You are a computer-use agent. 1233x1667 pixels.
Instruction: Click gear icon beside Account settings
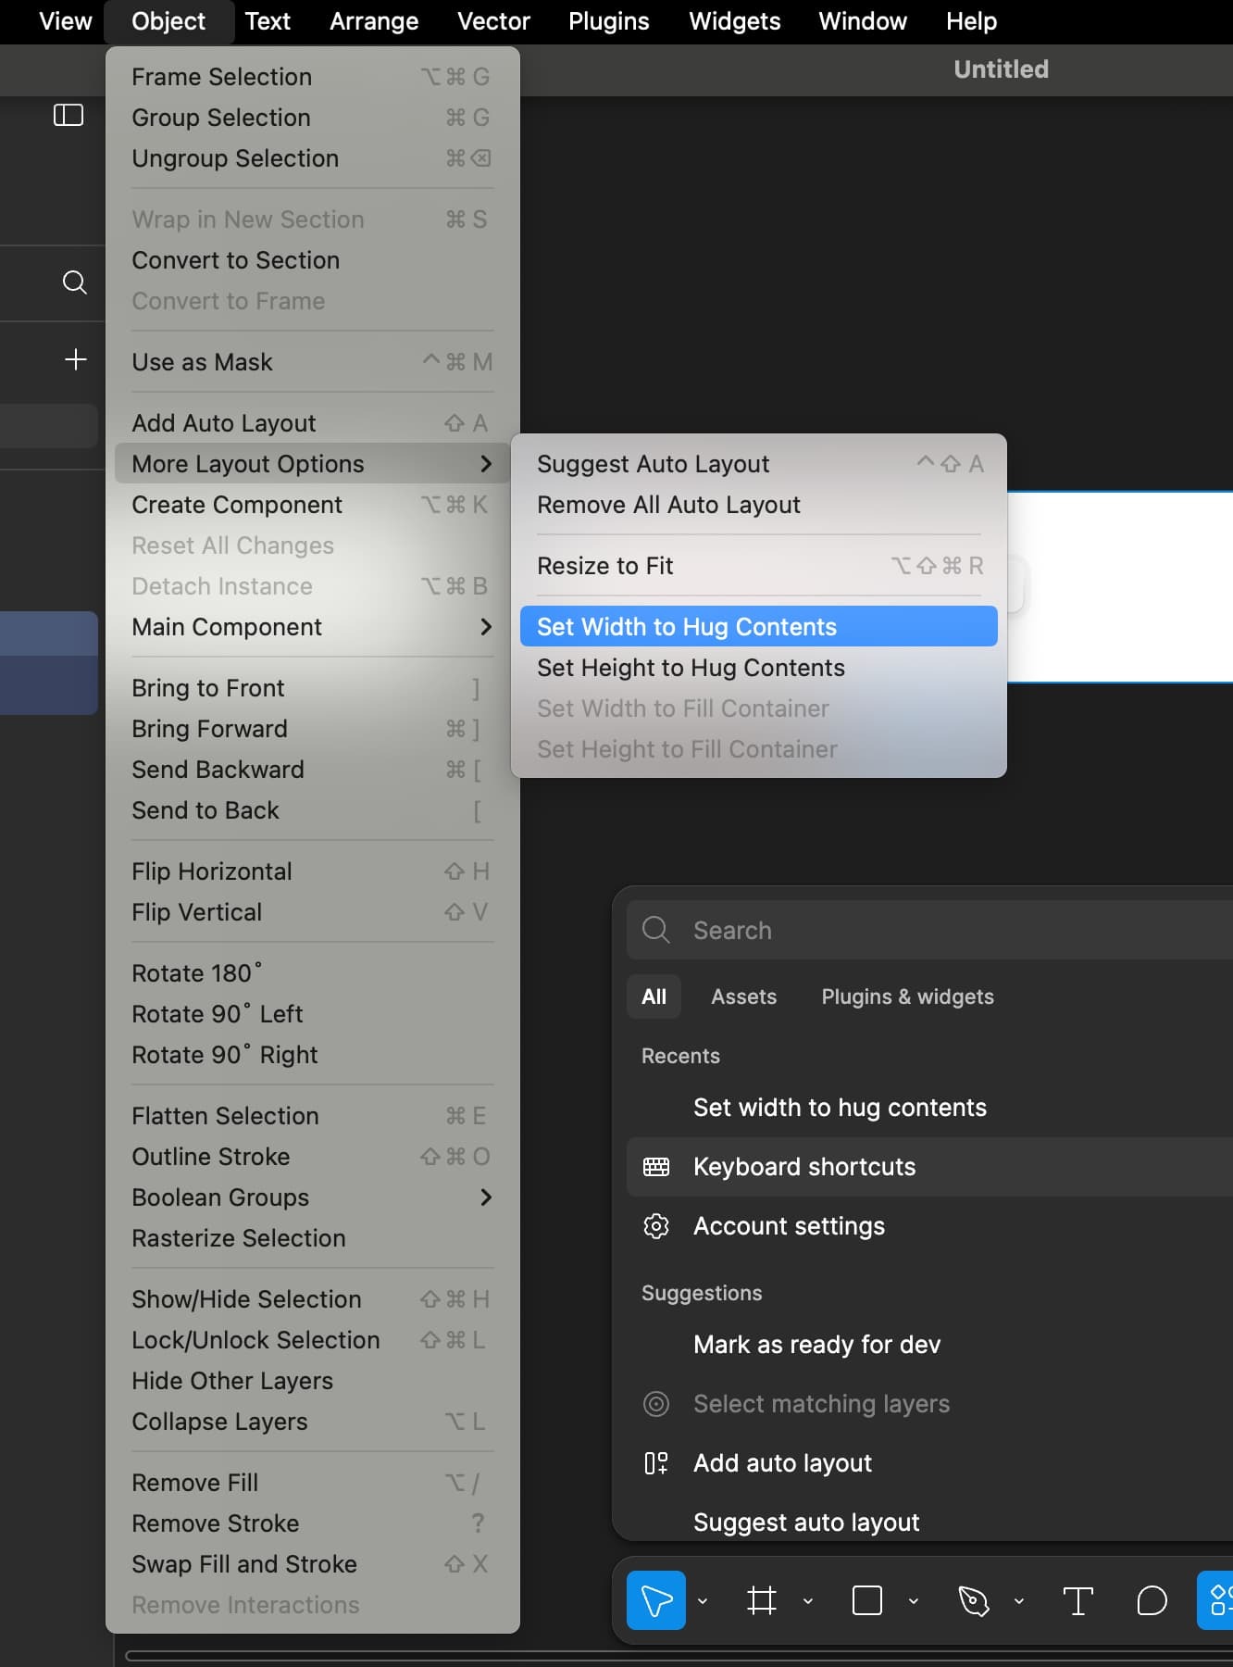[x=656, y=1226]
